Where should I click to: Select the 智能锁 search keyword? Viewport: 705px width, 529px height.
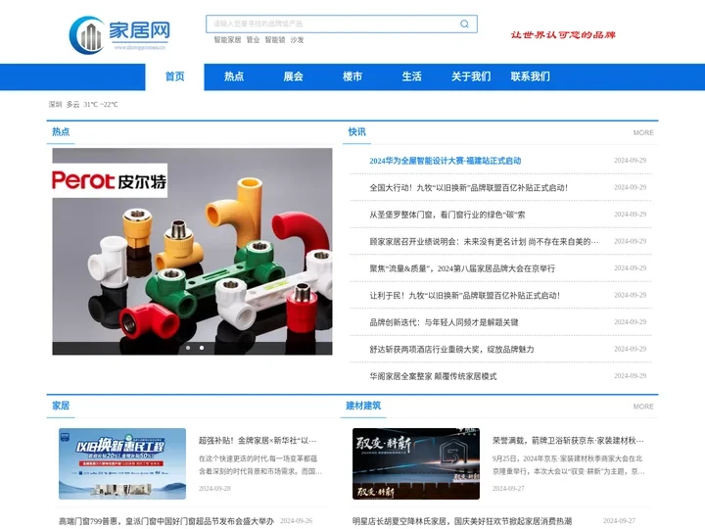click(275, 40)
